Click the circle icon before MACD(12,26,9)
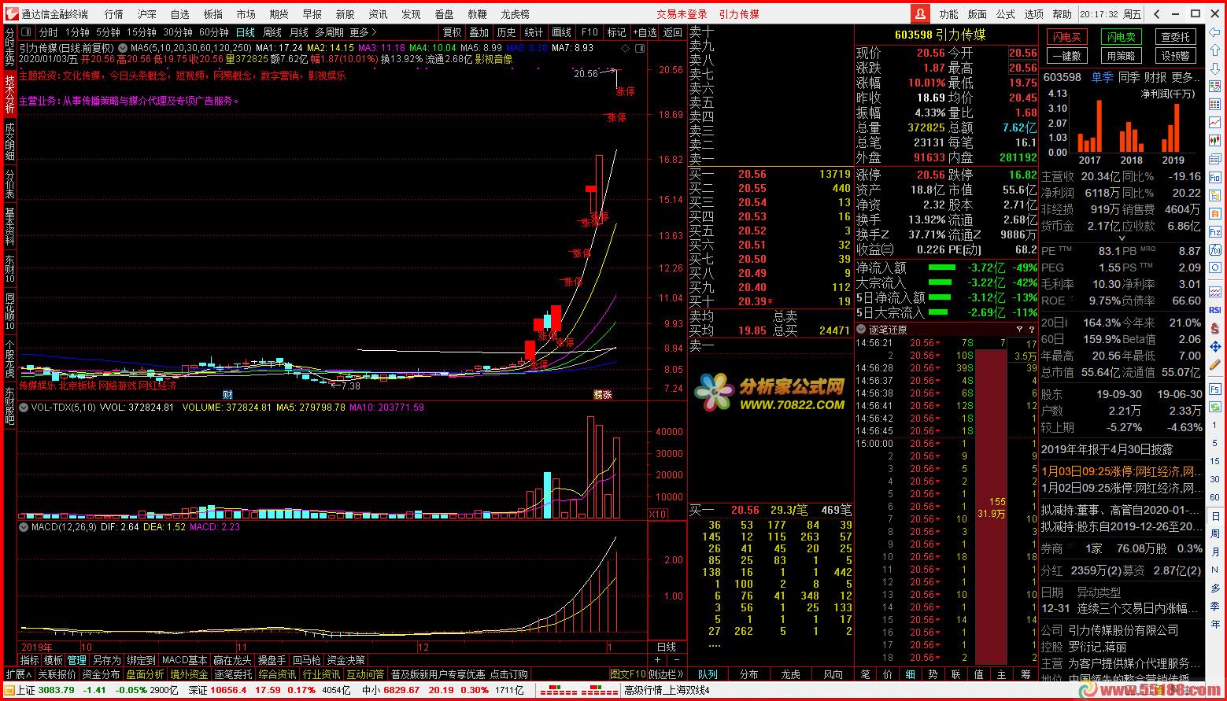The height and width of the screenshot is (701, 1227). (x=24, y=527)
